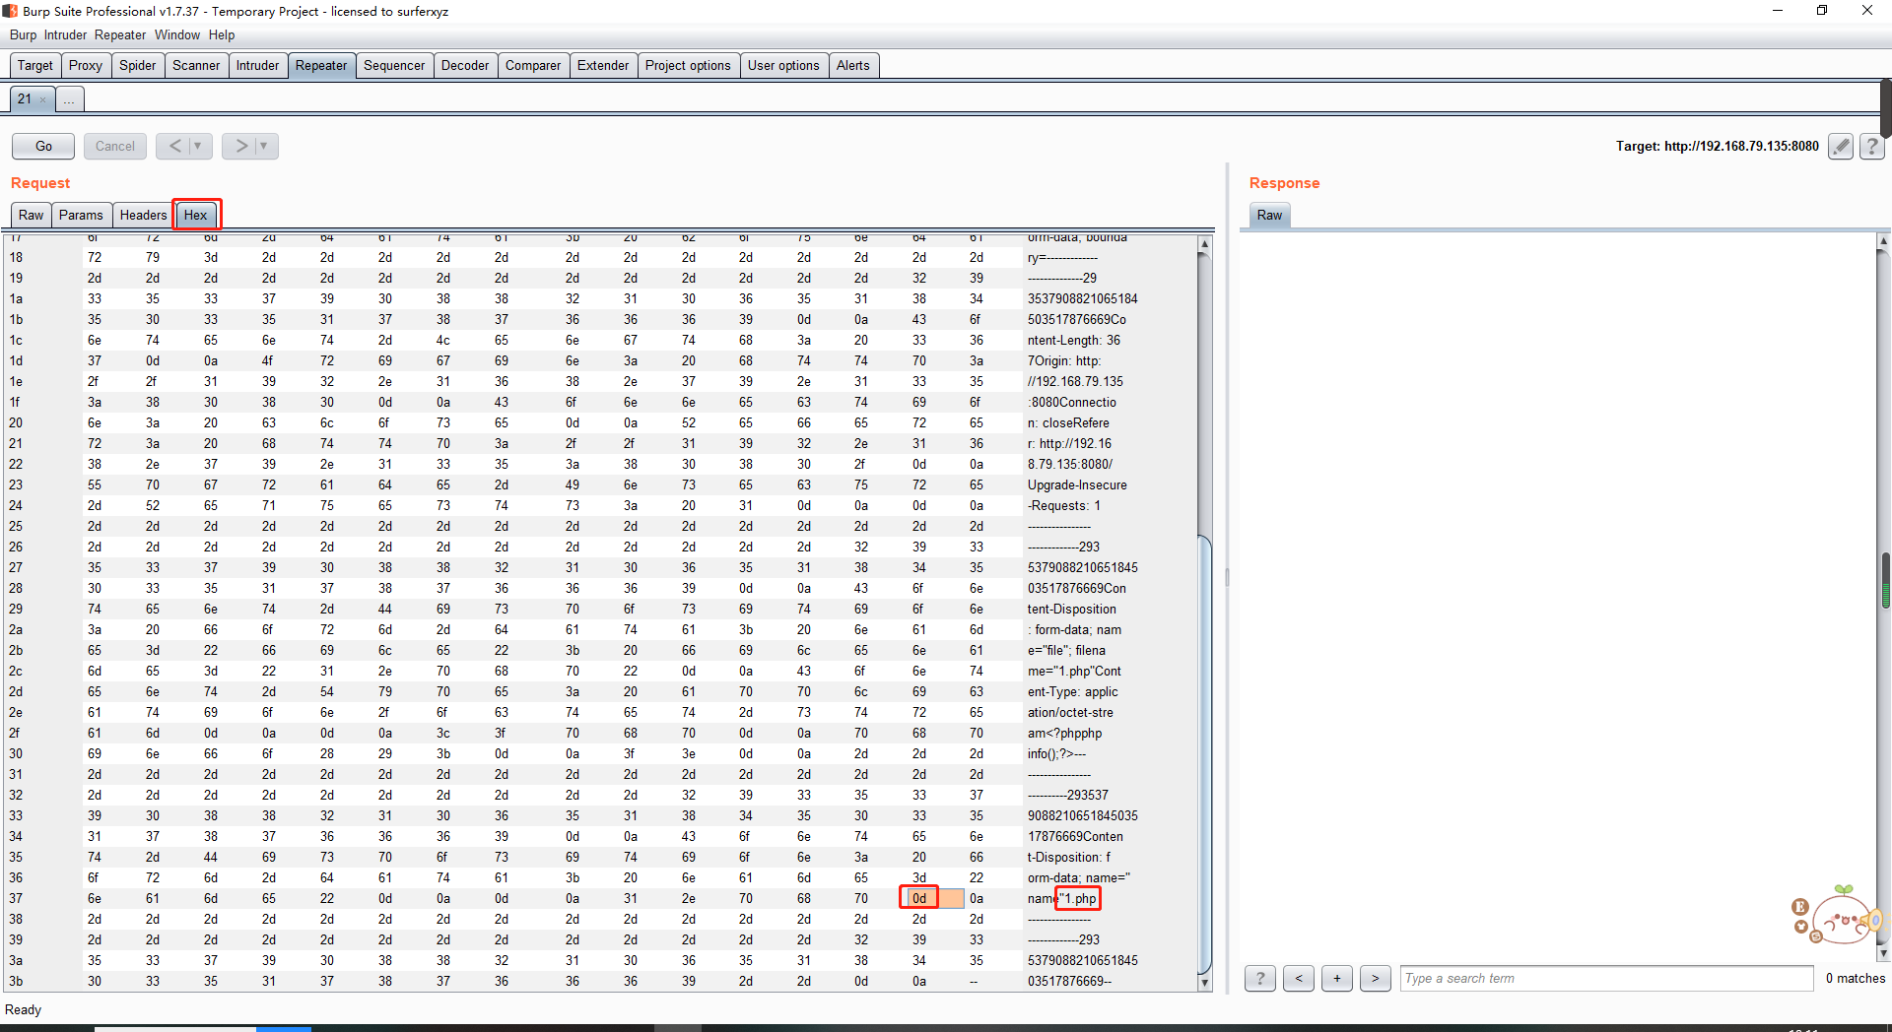Open the Project options tab

pyautogui.click(x=688, y=65)
